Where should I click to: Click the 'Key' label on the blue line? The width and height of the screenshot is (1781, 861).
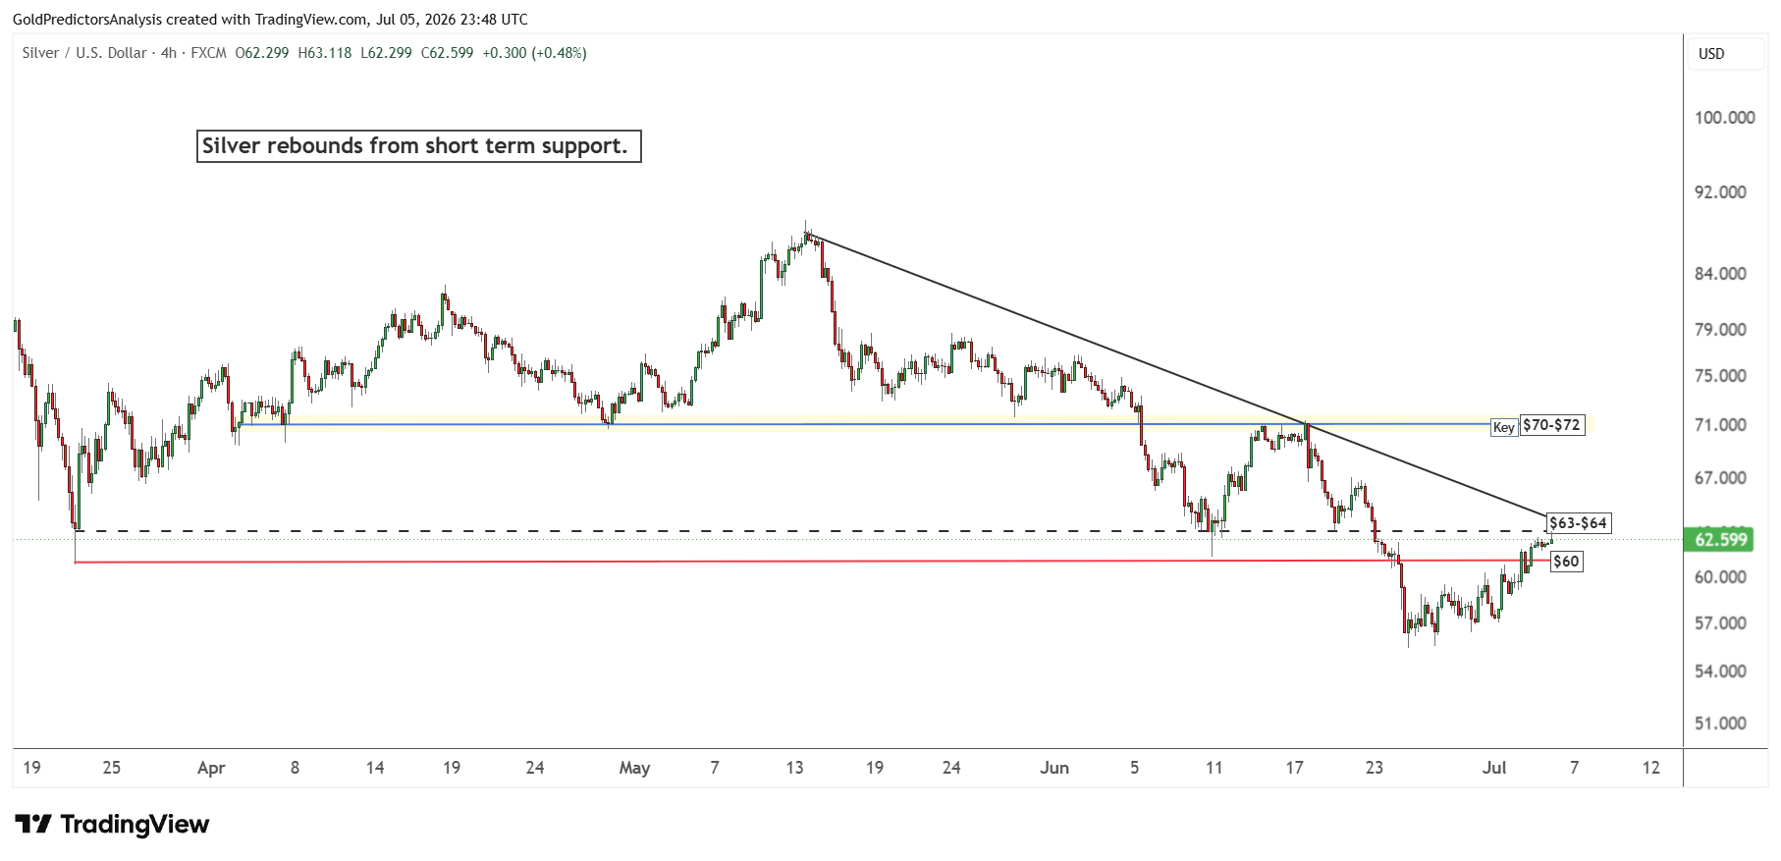point(1503,427)
